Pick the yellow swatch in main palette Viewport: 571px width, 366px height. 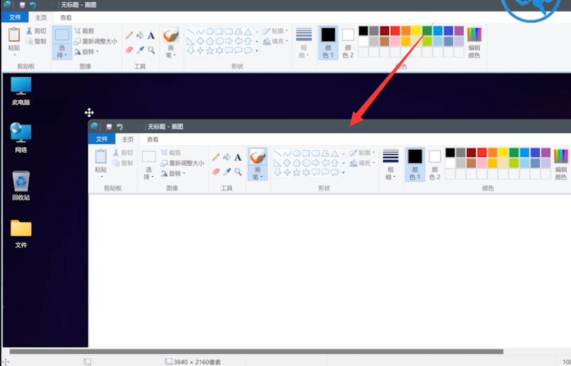pyautogui.click(x=416, y=31)
